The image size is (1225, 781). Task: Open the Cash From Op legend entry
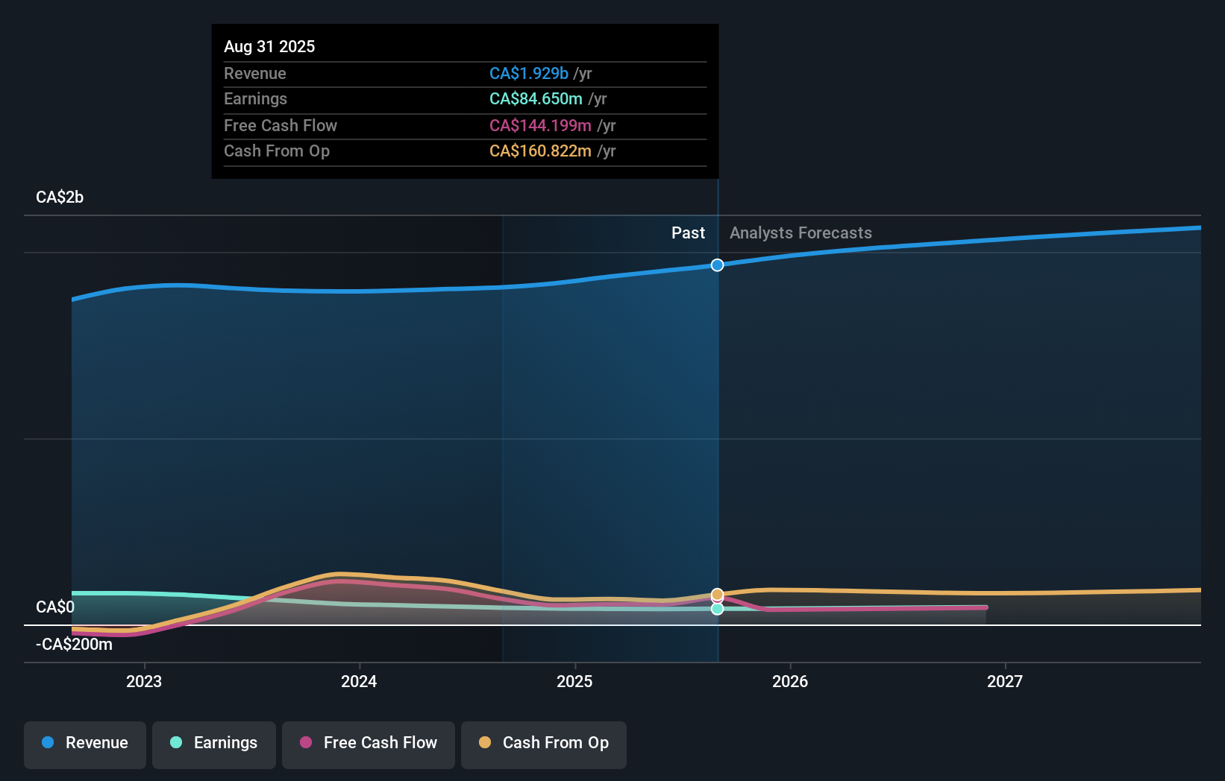click(x=543, y=744)
